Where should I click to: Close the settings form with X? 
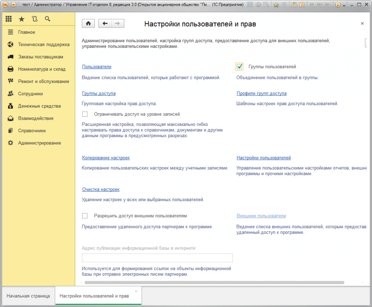362,23
